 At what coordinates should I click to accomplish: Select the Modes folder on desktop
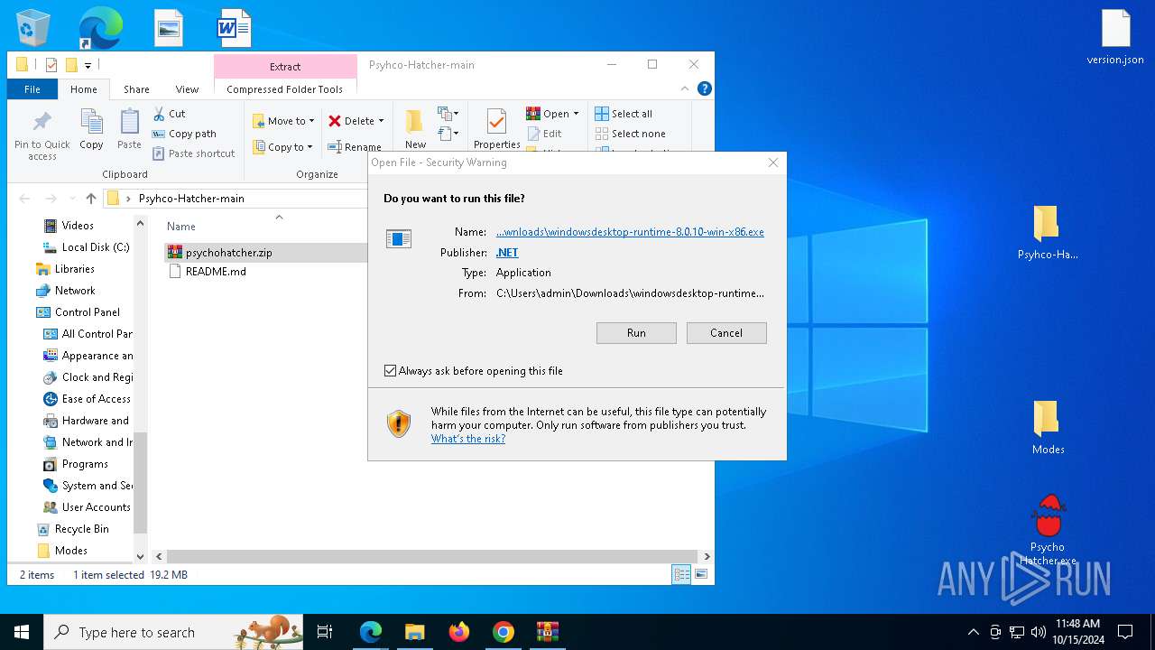click(1048, 427)
